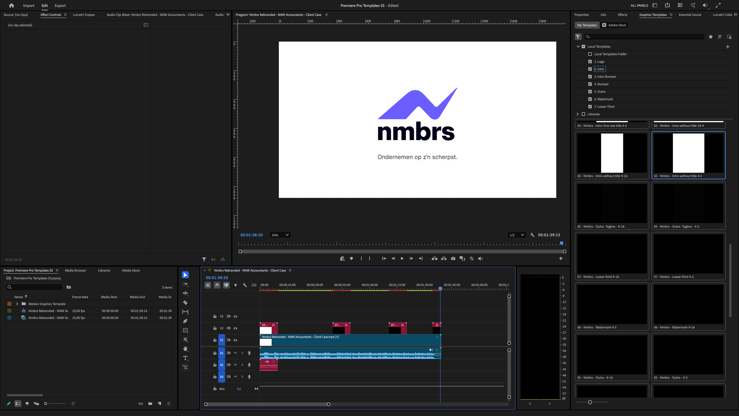Screen dimensions: 739x416
Task: Select the Ripple Edit tool
Action: [x=185, y=293]
